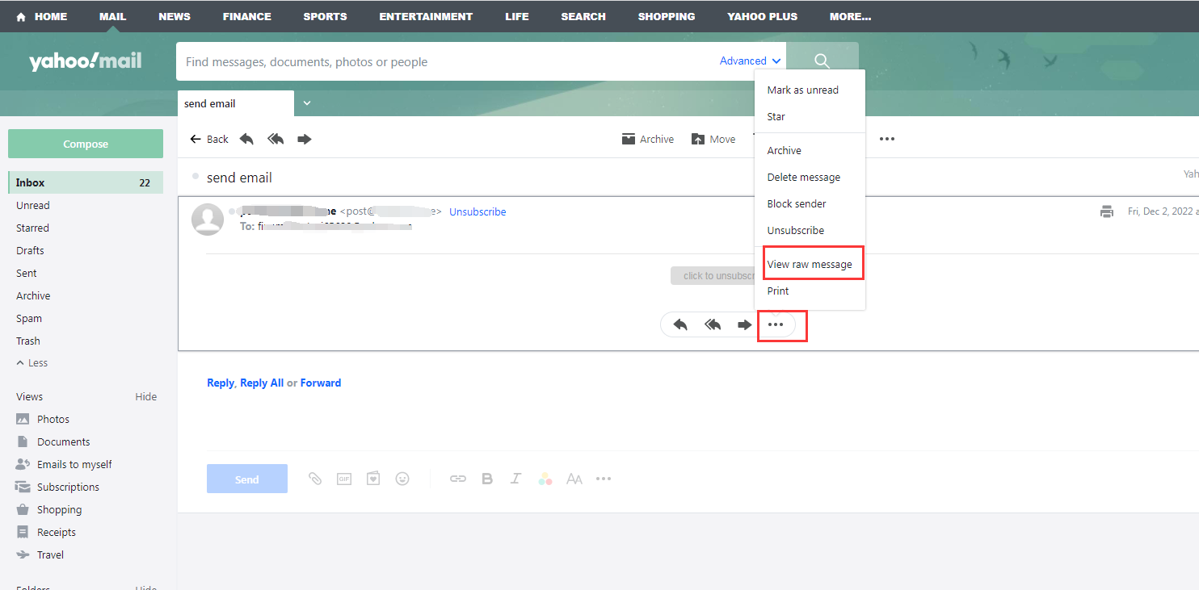Expand the send email tab chevron
This screenshot has width=1199, height=590.
306,103
